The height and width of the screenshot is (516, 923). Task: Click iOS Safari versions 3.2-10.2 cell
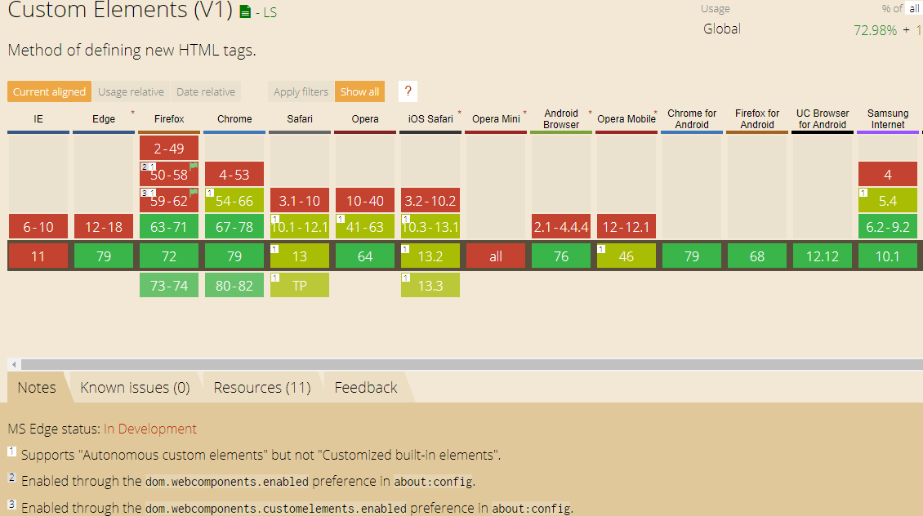pos(430,200)
